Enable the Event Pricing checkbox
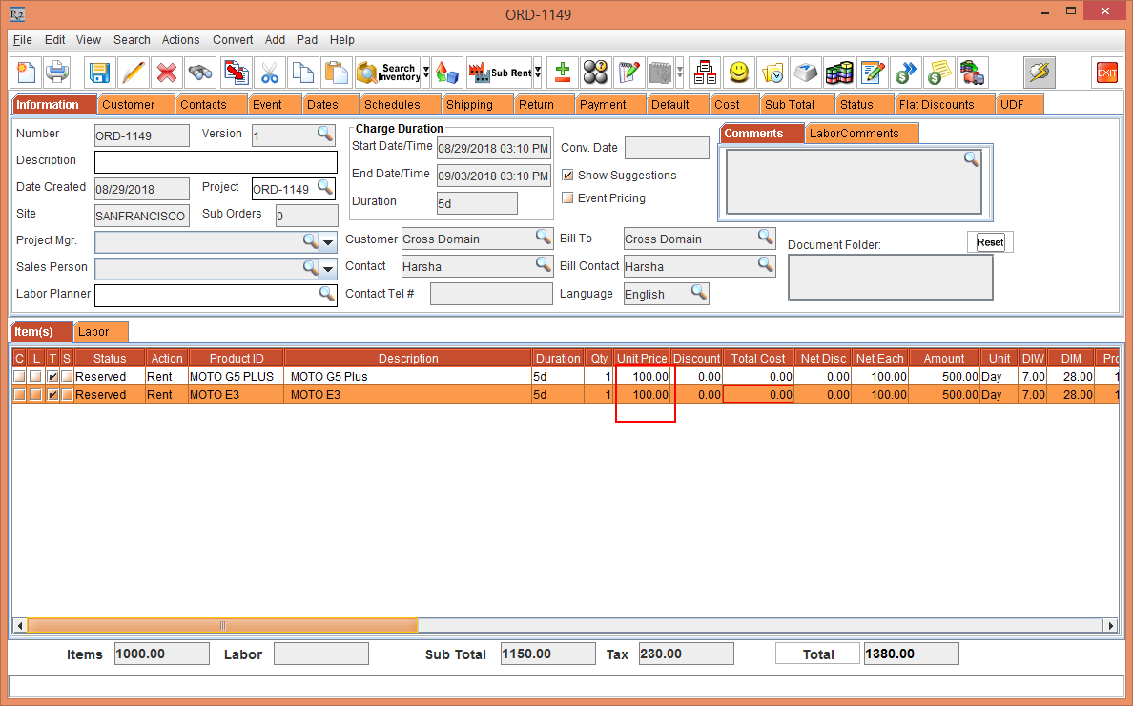The image size is (1133, 706). [x=567, y=198]
